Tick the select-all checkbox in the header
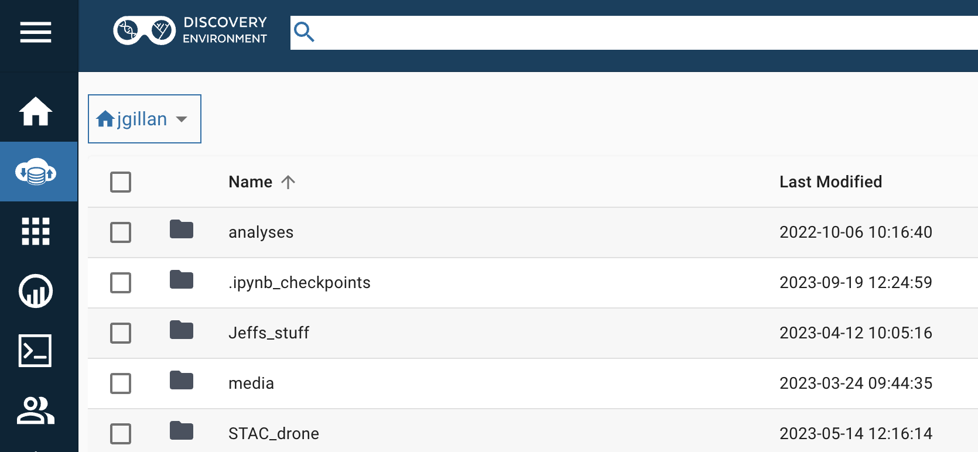This screenshot has height=452, width=978. click(x=121, y=182)
